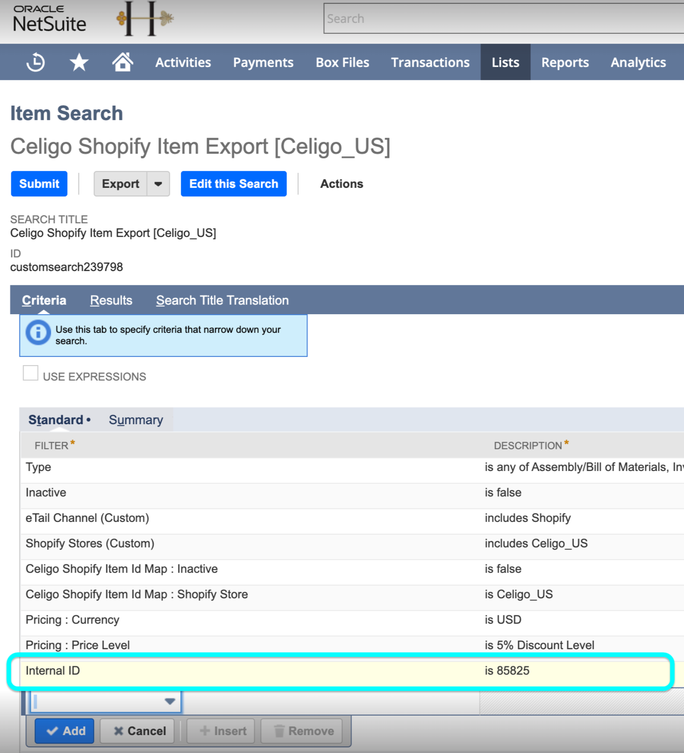
Task: Switch to the Results tab
Action: (x=111, y=300)
